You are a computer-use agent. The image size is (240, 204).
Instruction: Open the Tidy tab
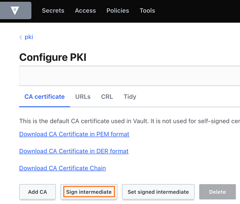point(130,97)
